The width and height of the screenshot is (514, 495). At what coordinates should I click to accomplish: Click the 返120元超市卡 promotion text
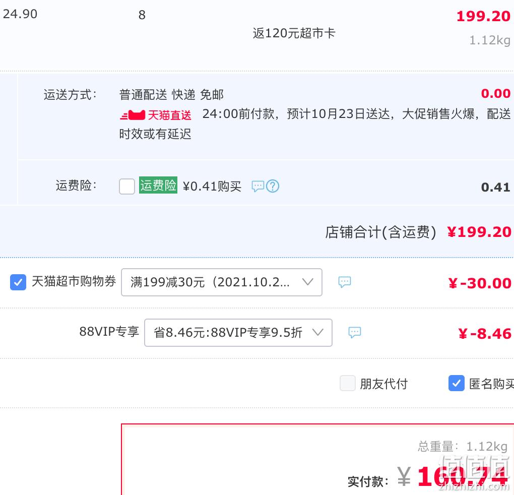point(294,33)
